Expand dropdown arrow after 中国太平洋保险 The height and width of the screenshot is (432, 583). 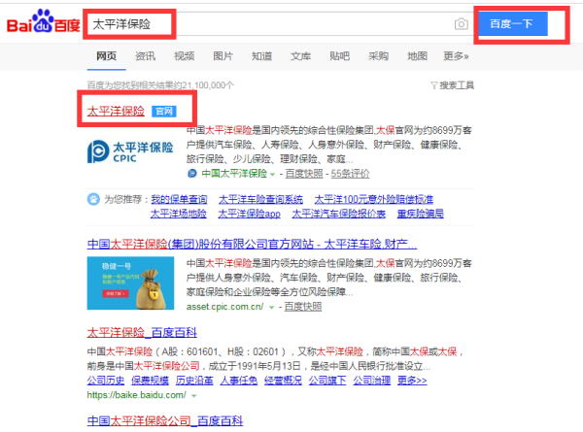click(272, 174)
